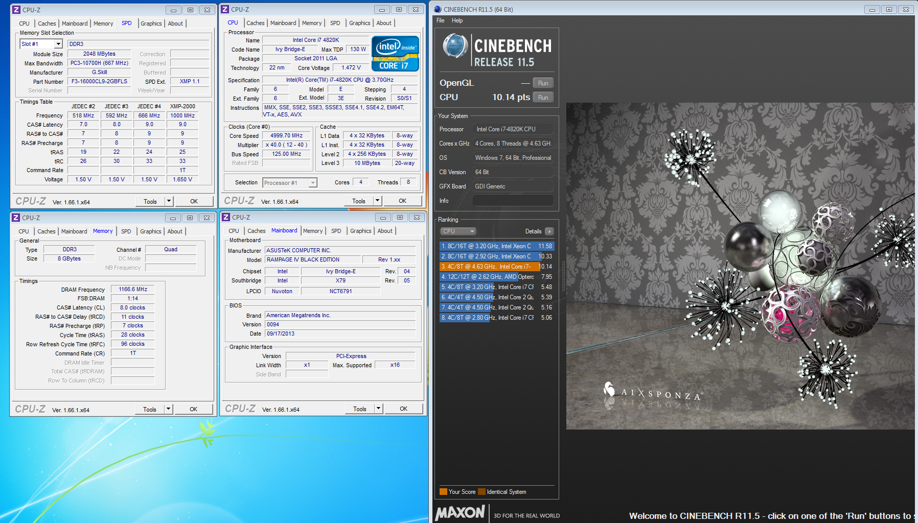The image size is (918, 523).
Task: Select ranking row 8C/16T @ 2.92 GHz Xeon
Action: (496, 256)
